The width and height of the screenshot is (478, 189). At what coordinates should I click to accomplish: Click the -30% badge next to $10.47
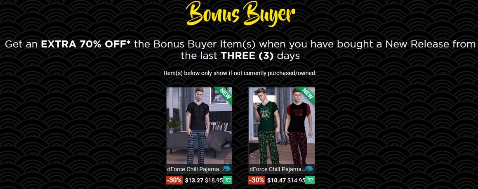[x=257, y=180]
